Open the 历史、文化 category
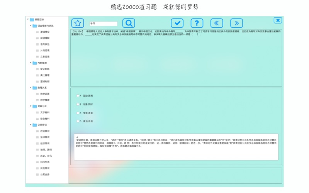309x193 pixels. (x=46, y=156)
